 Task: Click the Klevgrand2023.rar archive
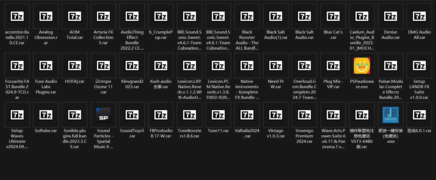pos(132,66)
